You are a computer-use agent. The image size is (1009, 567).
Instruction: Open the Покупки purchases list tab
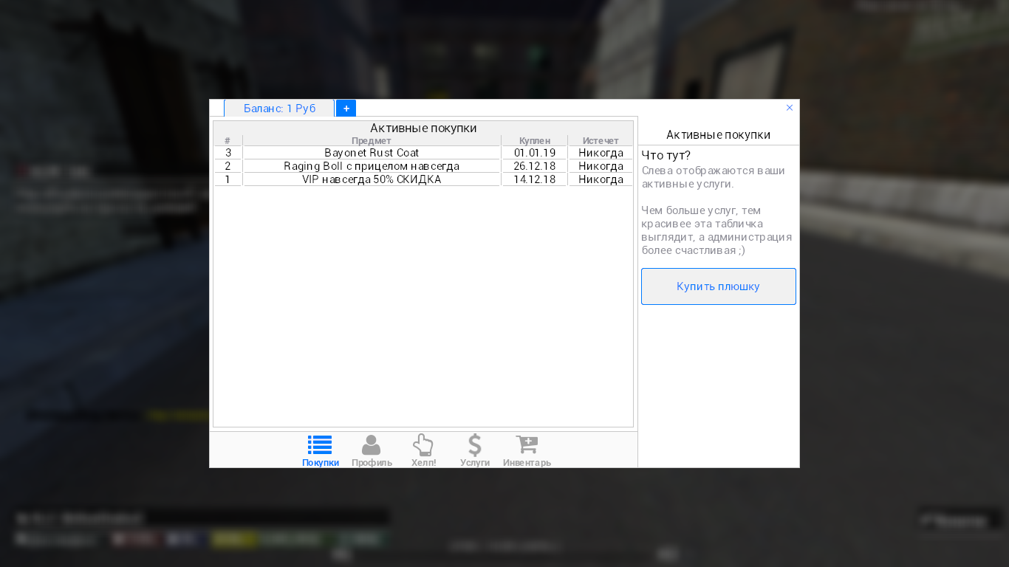320,450
